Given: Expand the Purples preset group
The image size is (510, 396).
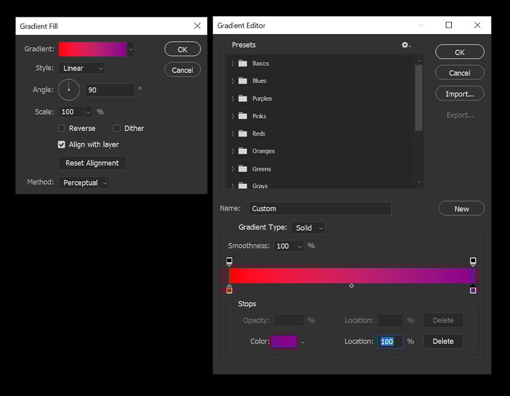Looking at the screenshot, I should [x=233, y=98].
